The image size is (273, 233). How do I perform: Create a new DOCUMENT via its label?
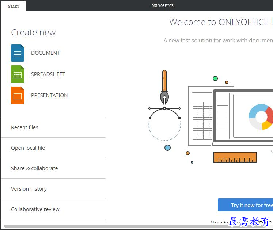coord(45,53)
